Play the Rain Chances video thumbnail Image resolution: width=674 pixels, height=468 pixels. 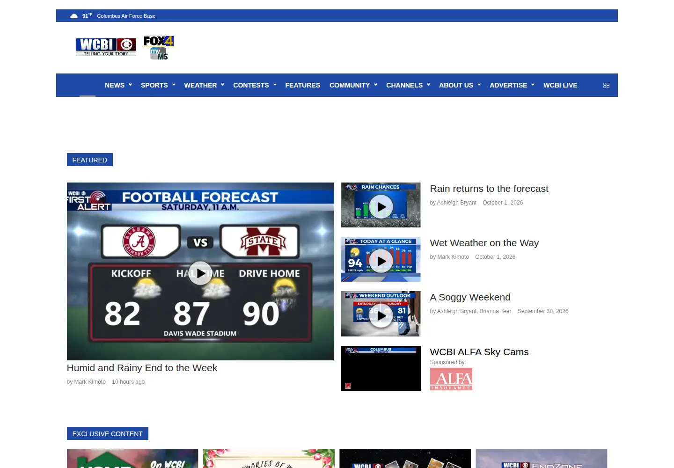click(x=381, y=206)
